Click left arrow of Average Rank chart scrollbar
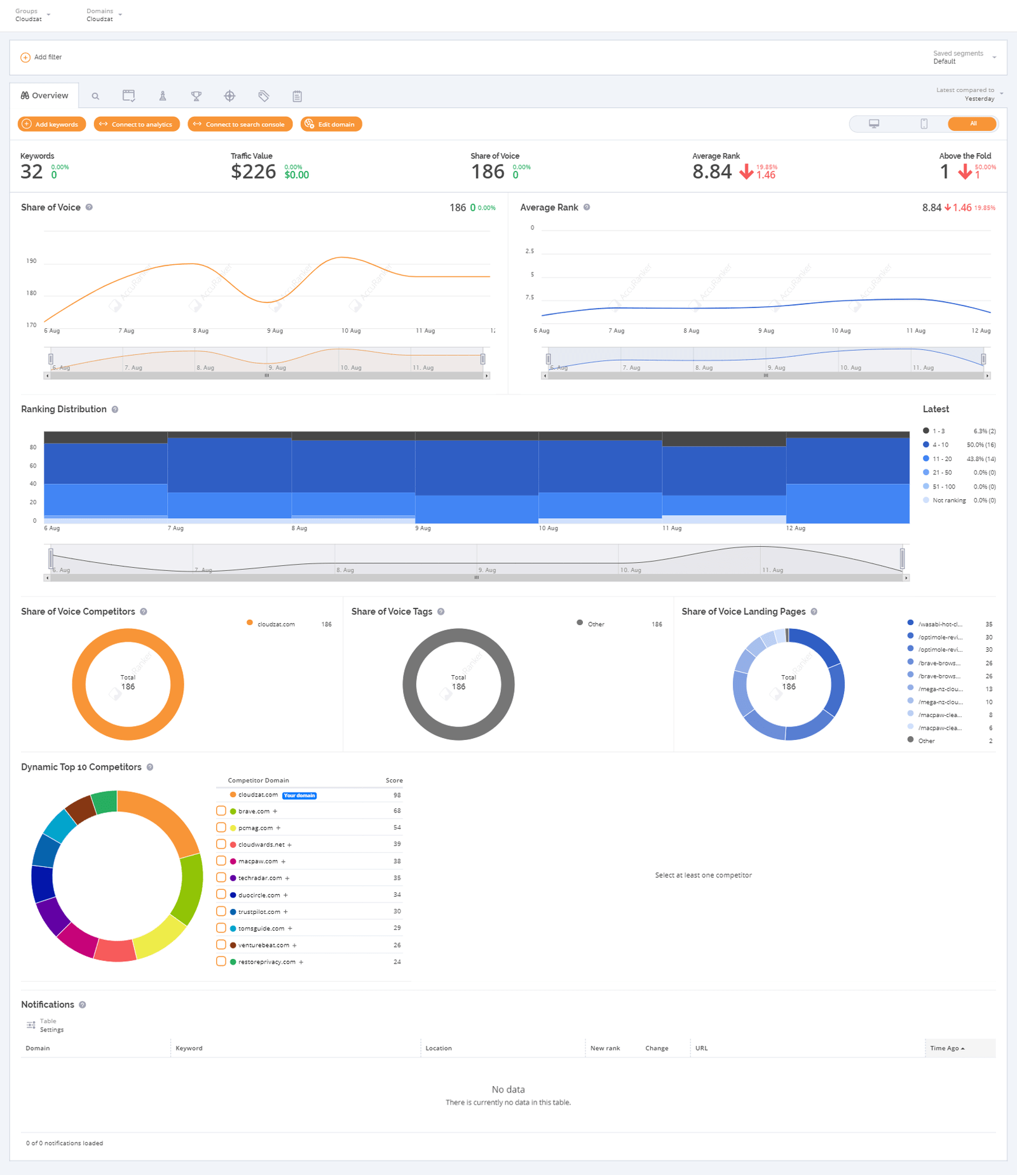This screenshot has height=1175, width=1017. [544, 376]
